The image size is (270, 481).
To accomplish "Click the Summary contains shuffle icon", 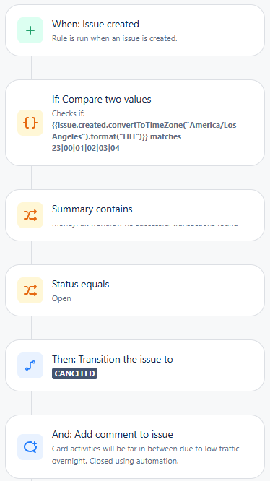I will point(30,215).
